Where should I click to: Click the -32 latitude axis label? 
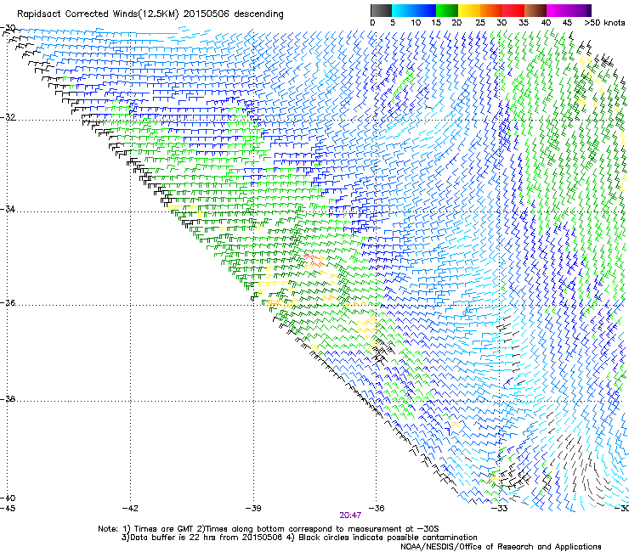tap(8, 117)
